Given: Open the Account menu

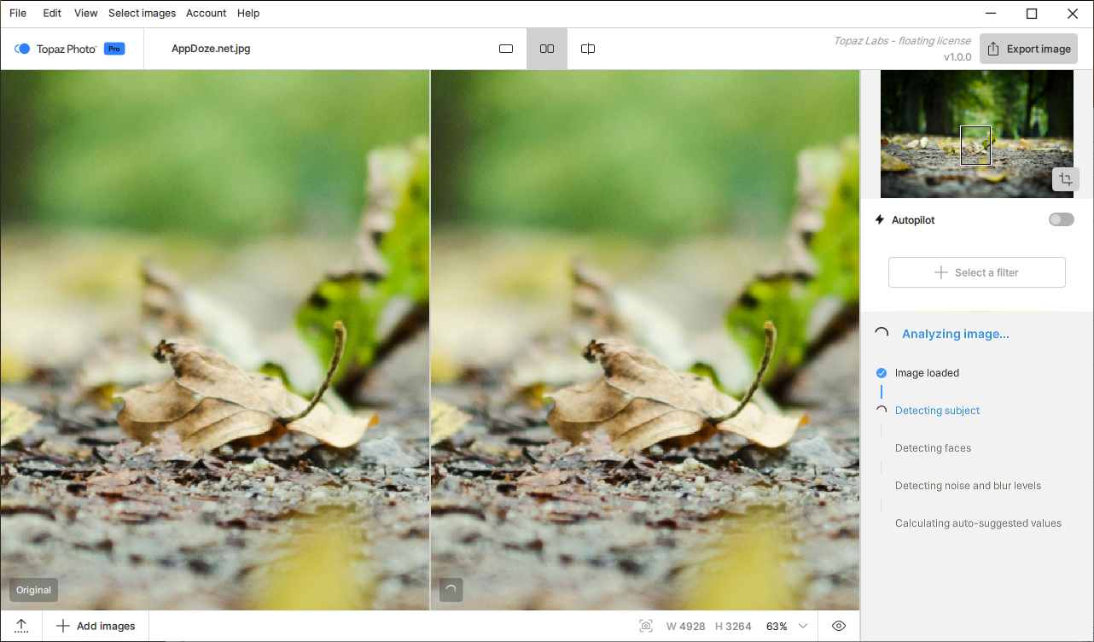Looking at the screenshot, I should pos(206,13).
